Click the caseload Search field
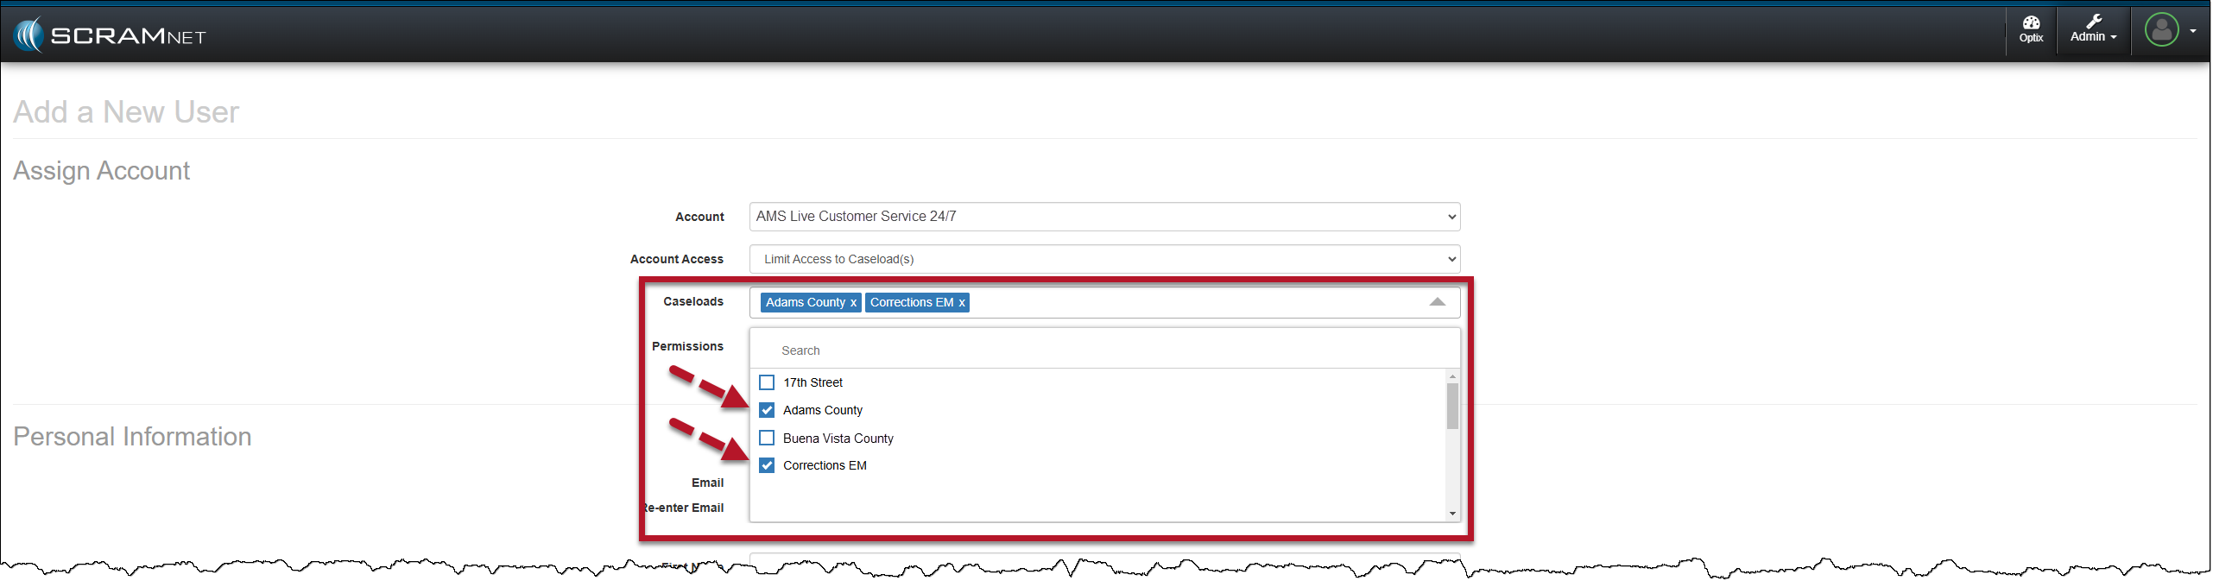 coord(1103,350)
